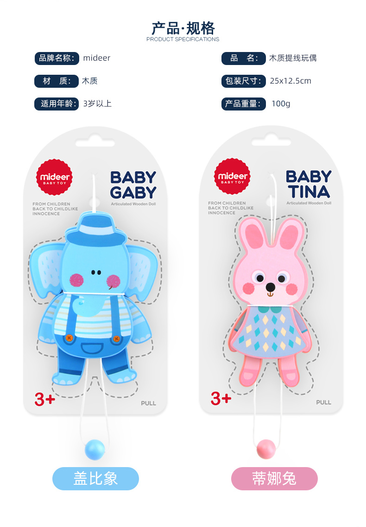Select the 产品重量 spec label
366x527 pixels.
[244, 104]
